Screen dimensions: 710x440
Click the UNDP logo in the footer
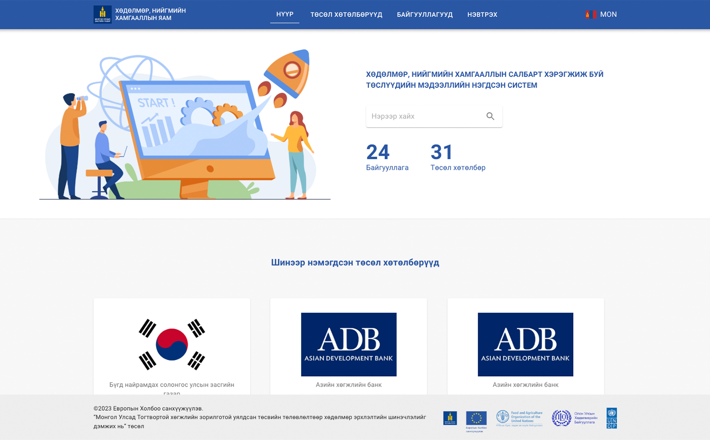(x=612, y=418)
